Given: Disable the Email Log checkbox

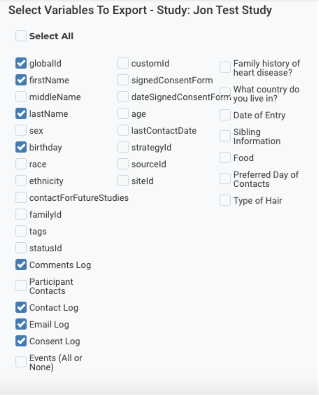Looking at the screenshot, I should [x=21, y=324].
